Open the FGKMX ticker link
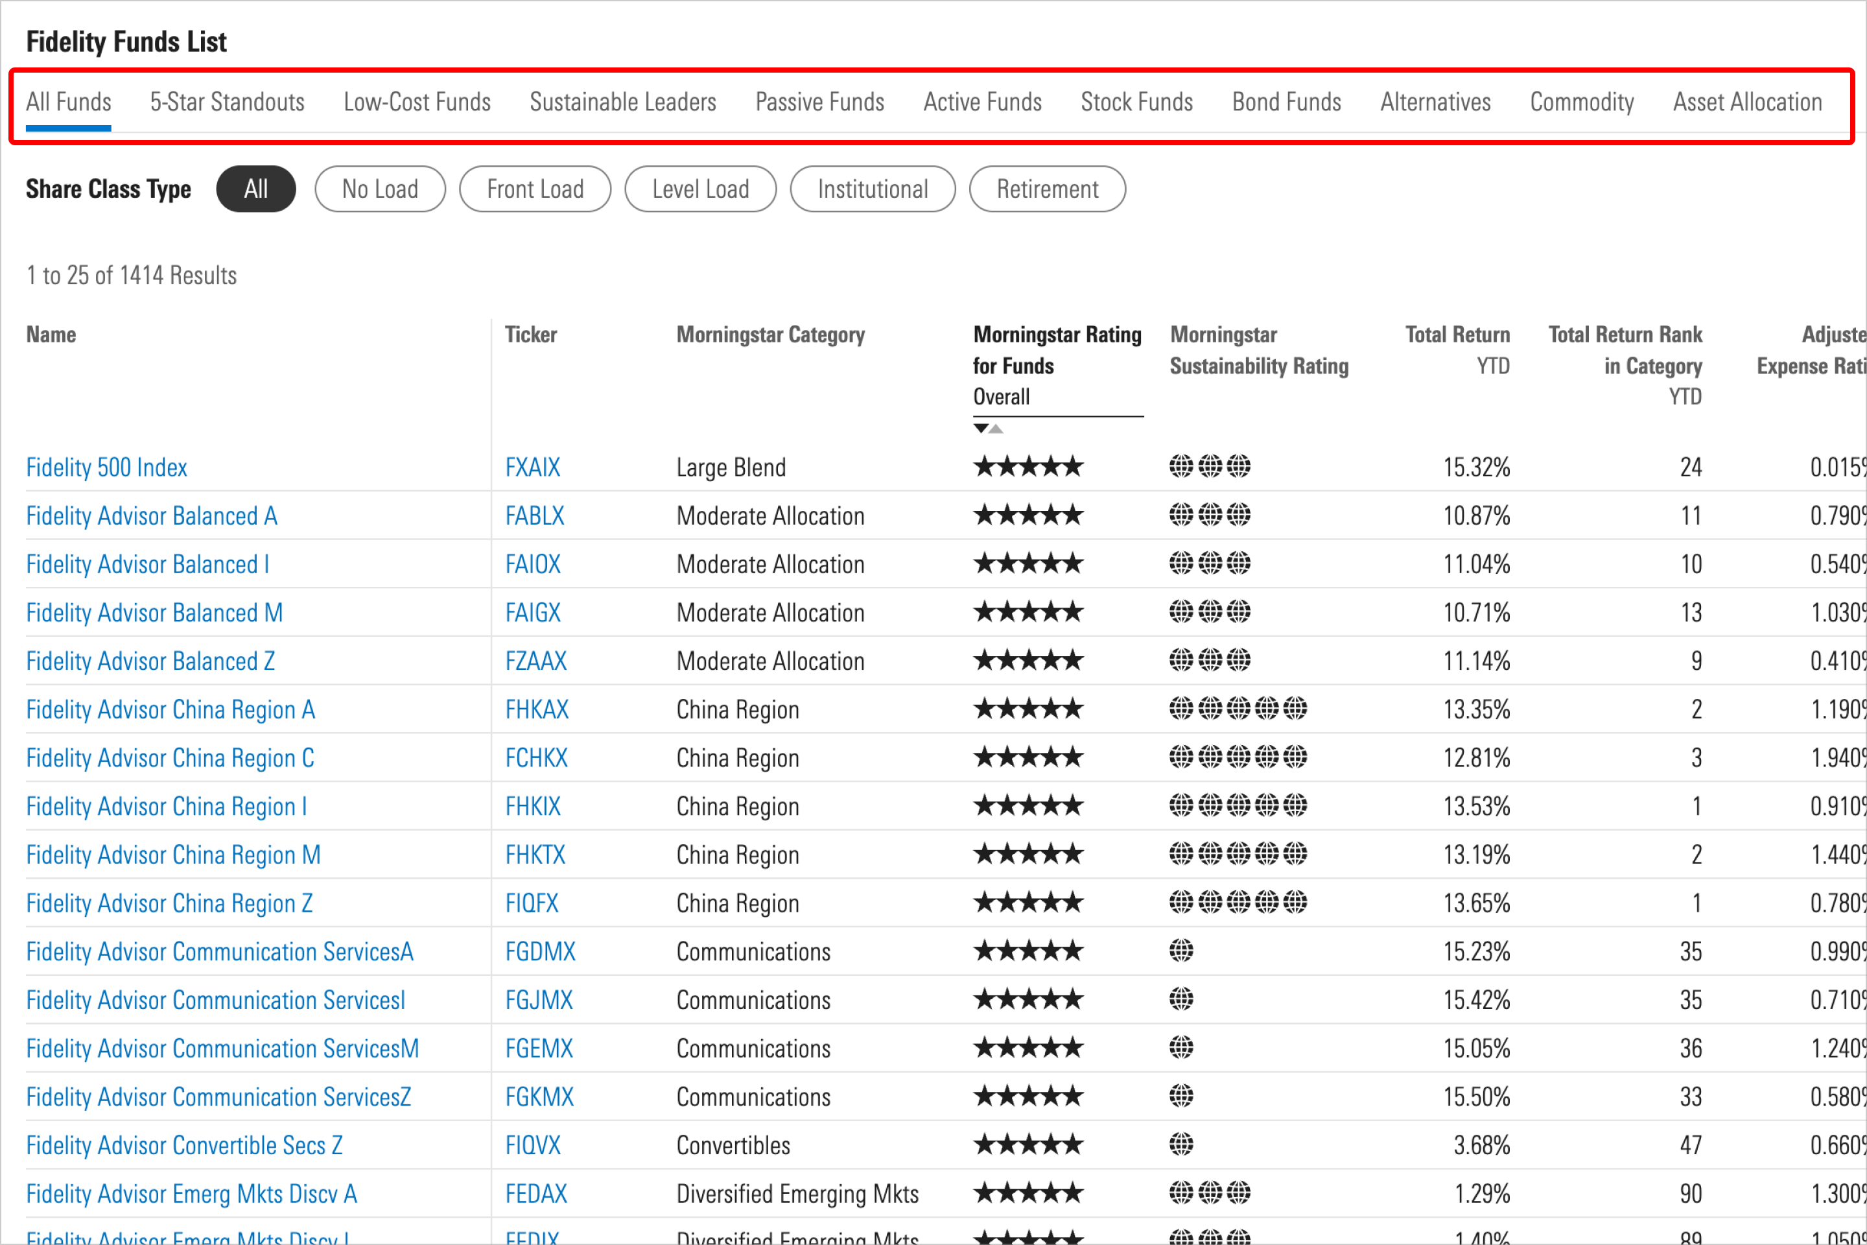Screen dimensions: 1867x1245 (540, 1097)
